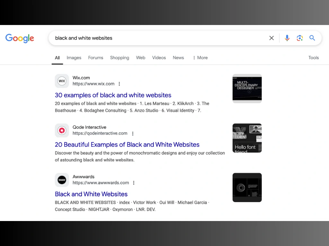Viewport: 329px width, 246px height.
Task: Open Google Lens image search
Action: tap(300, 38)
